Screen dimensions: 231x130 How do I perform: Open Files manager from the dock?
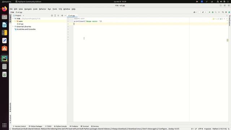[4, 17]
